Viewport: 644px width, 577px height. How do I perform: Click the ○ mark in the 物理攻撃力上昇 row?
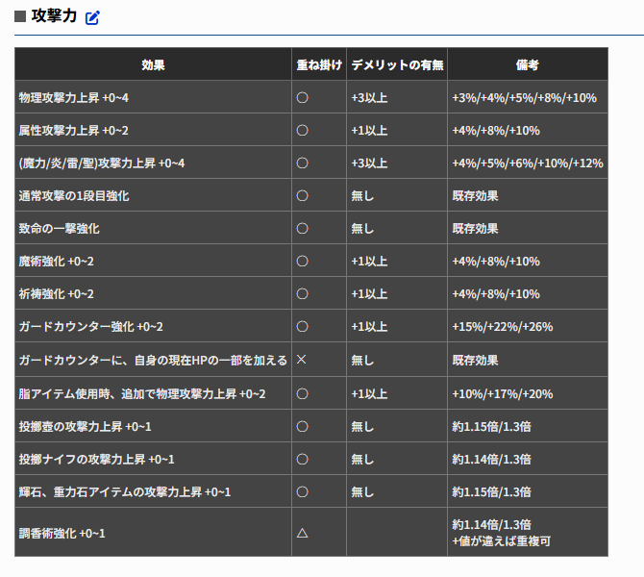pyautogui.click(x=302, y=98)
